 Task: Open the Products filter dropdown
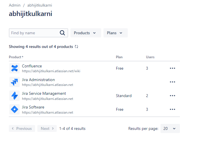click(86, 33)
